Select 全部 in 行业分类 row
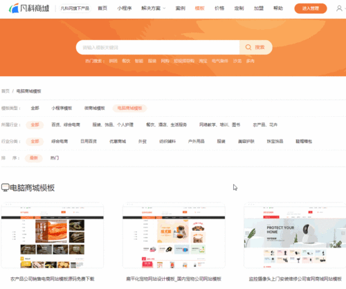The image size is (346, 289). (x=35, y=141)
